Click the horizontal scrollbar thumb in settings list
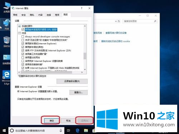Viewport: 179px width, 134px height. tap(46, 72)
